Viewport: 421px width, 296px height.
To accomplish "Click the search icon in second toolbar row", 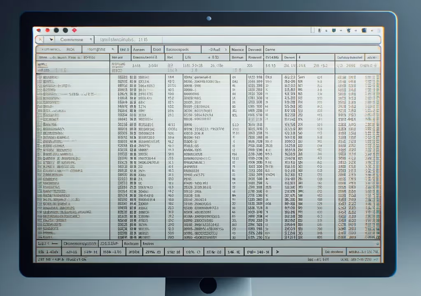I will click(113, 49).
